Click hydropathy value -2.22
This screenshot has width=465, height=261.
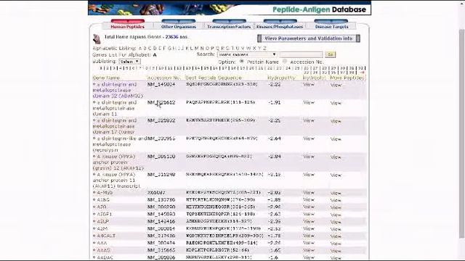(275, 85)
